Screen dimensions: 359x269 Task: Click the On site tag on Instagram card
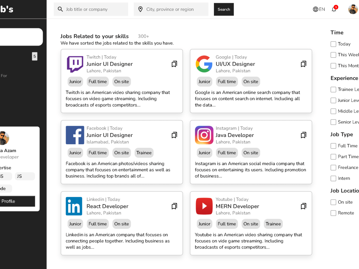click(x=251, y=153)
